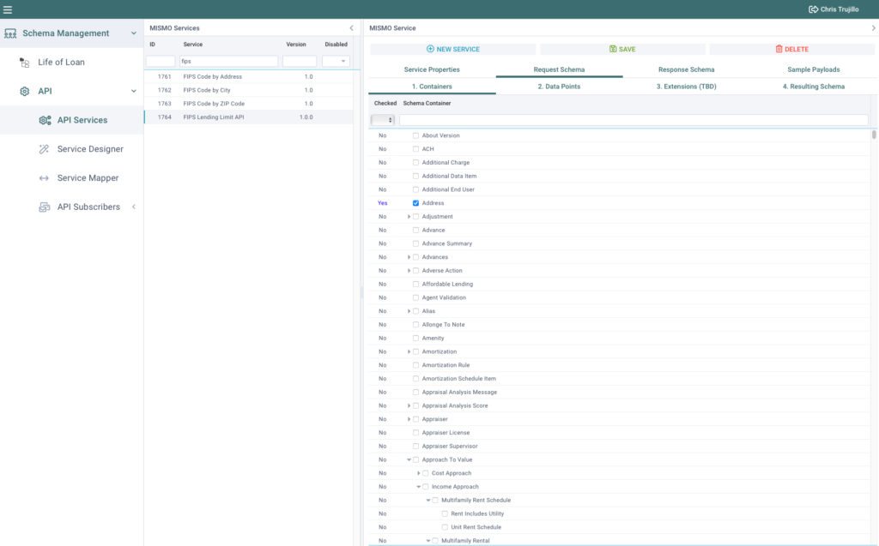Click the API Services gears icon
The height and width of the screenshot is (546, 879).
point(45,120)
